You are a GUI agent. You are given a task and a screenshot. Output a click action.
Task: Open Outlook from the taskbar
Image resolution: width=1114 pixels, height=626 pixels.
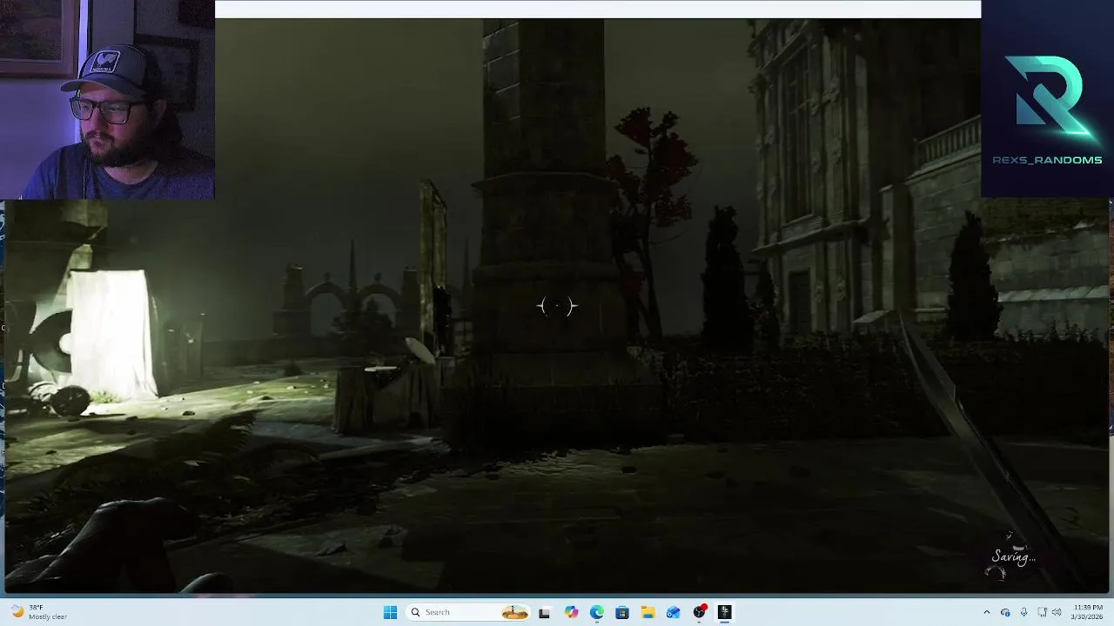pos(673,612)
